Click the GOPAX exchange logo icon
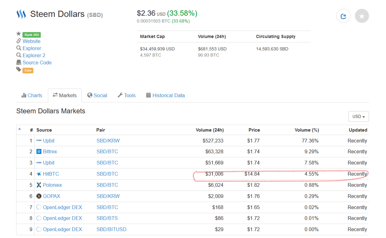 (39, 196)
